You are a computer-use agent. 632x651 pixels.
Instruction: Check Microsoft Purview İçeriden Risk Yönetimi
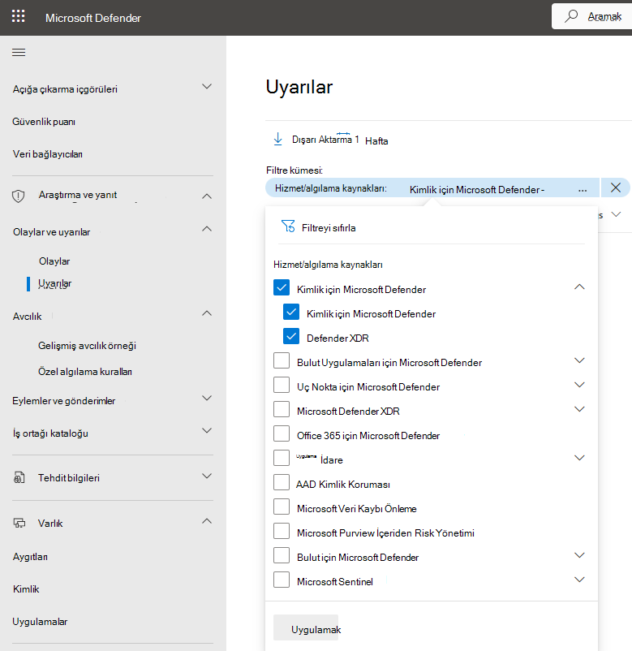click(282, 531)
